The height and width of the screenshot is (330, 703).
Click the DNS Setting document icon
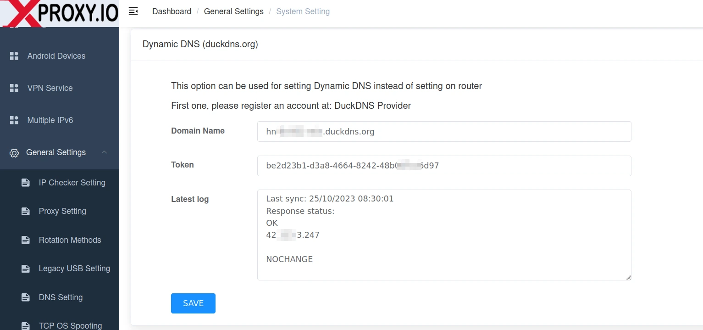point(26,297)
